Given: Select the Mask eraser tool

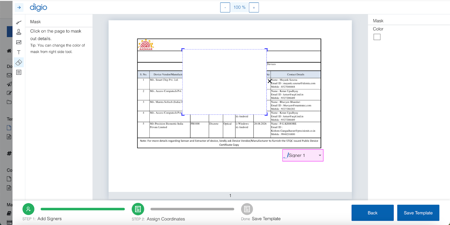Looking at the screenshot, I should coord(19,62).
